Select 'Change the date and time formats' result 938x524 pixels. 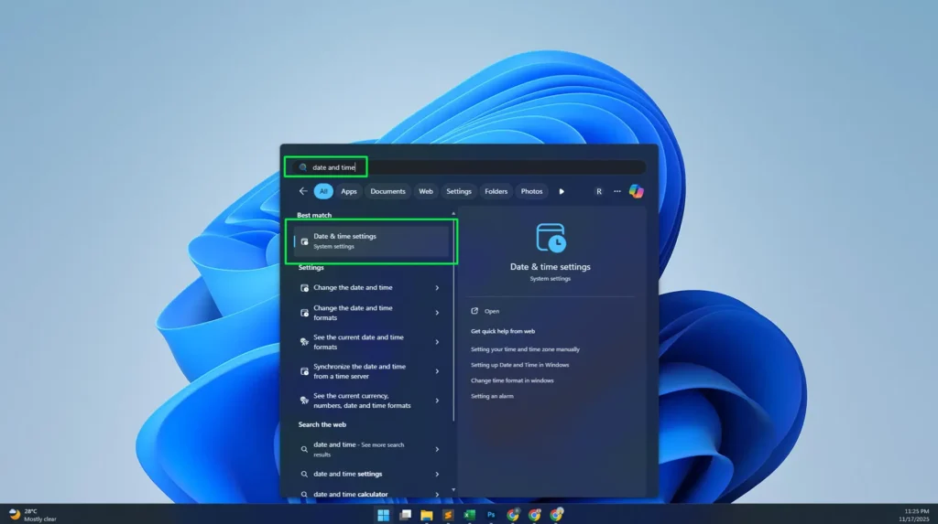pos(372,313)
